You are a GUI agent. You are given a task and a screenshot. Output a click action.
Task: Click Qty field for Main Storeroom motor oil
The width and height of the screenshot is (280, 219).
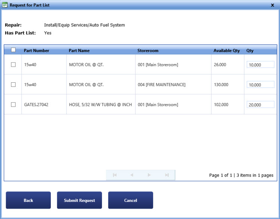261,65
